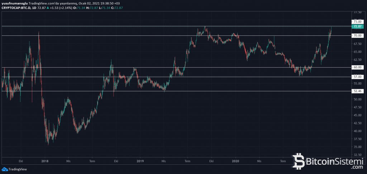
Task: Select the 52.46 price axis label
Action: (x=357, y=91)
